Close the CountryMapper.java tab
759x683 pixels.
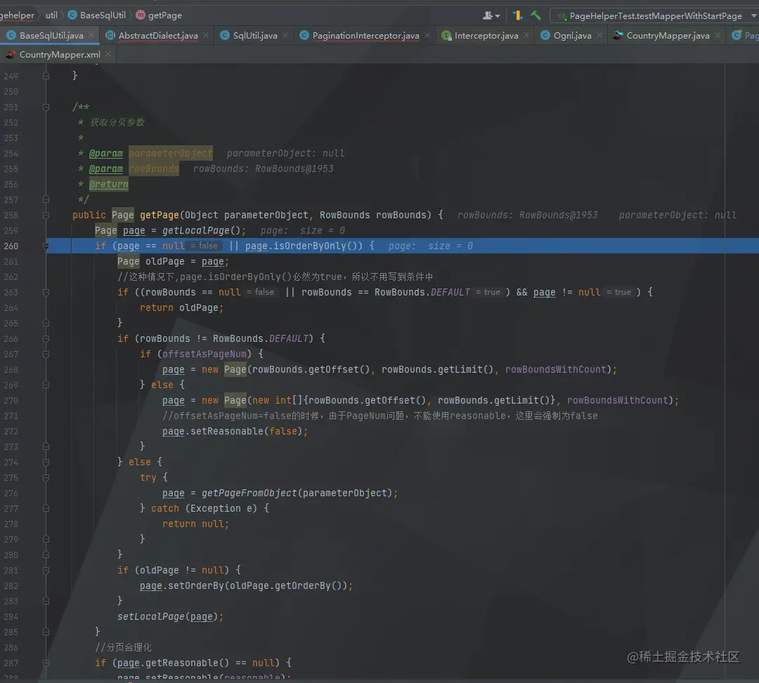tap(718, 35)
